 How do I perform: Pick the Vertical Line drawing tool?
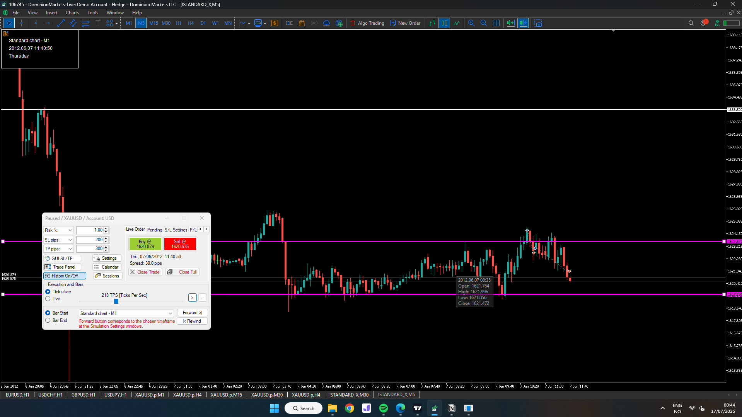(x=36, y=23)
